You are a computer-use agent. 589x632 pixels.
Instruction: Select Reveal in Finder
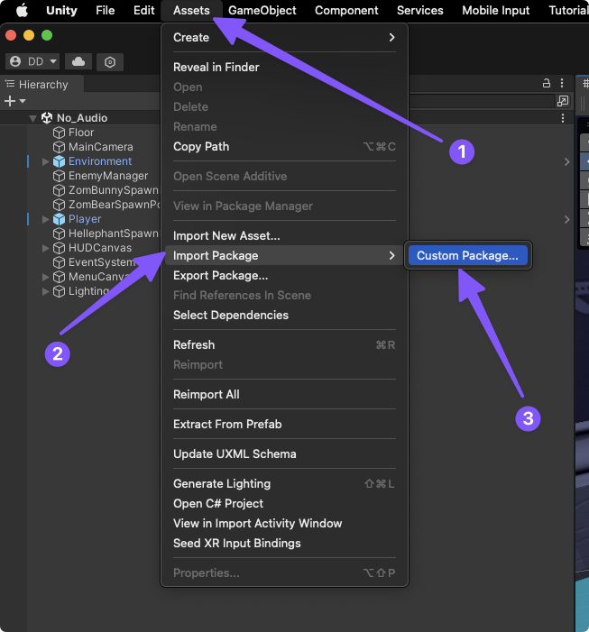(x=216, y=68)
